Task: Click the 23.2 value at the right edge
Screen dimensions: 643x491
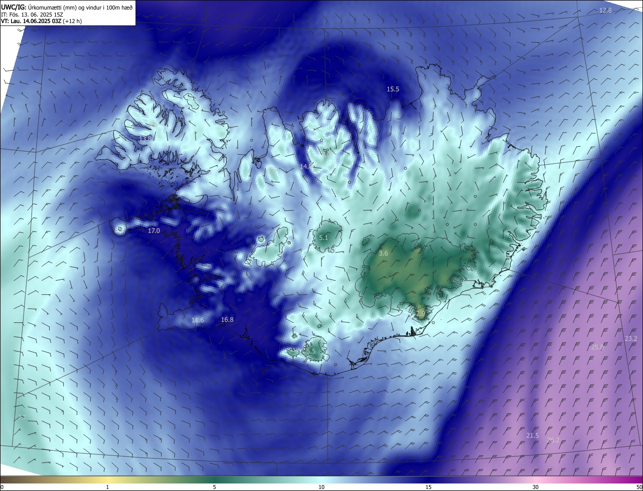Action: [x=631, y=339]
